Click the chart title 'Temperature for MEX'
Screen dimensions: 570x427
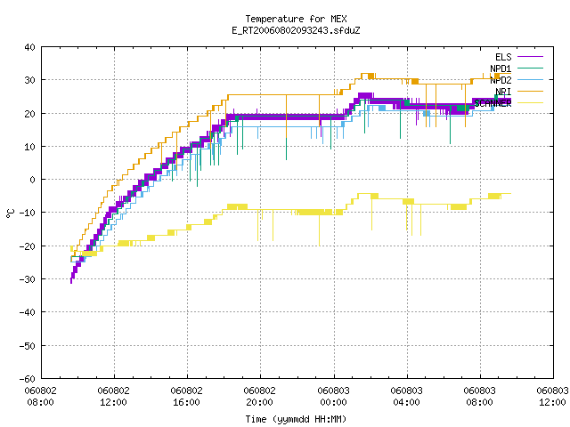point(296,19)
